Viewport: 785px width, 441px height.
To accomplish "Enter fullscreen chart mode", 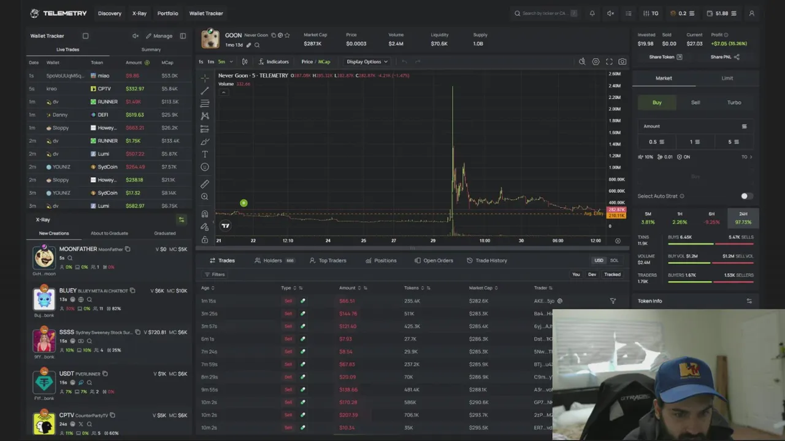I will click(609, 61).
